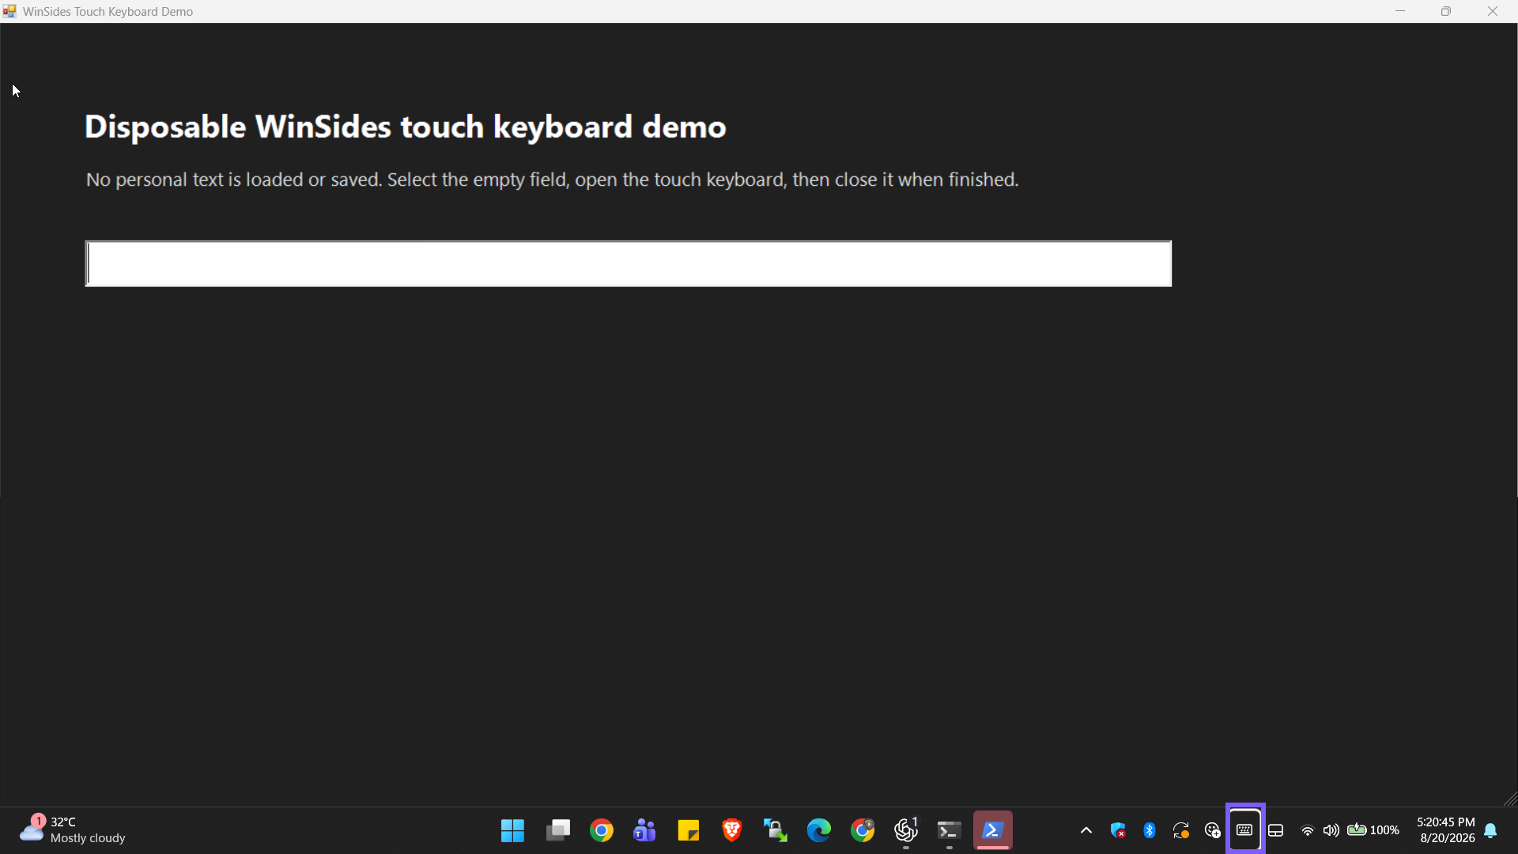Open the sync update tray icon

pyautogui.click(x=1181, y=830)
